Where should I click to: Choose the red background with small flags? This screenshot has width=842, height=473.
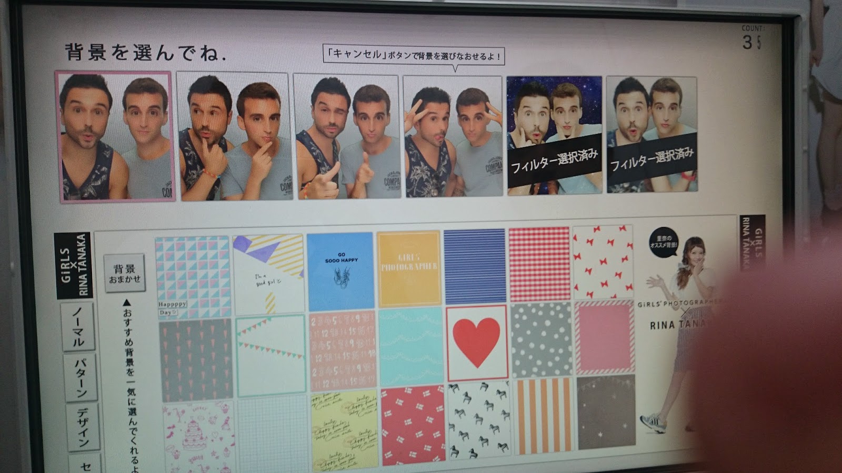pos(414,426)
